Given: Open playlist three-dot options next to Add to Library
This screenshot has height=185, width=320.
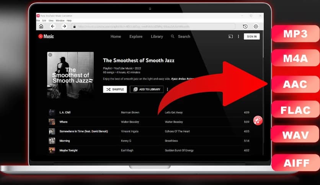Looking at the screenshot, I should [167, 89].
